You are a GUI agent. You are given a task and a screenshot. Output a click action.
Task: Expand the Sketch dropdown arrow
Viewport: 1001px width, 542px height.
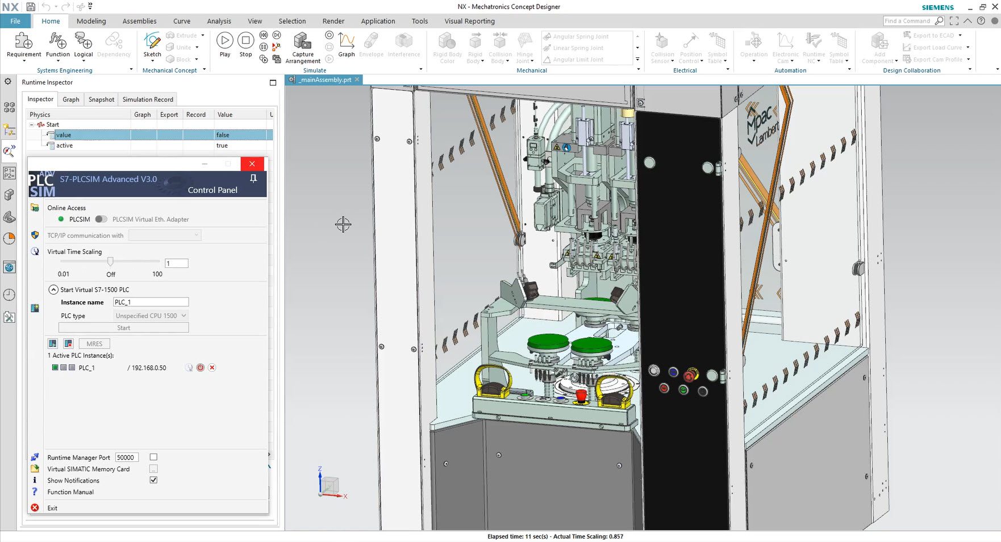152,61
